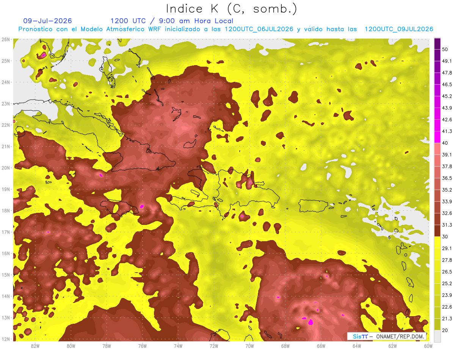The height and width of the screenshot is (351, 455).
Task: Click the magenta swatch between 41.3 and 40
Action: (x=437, y=137)
